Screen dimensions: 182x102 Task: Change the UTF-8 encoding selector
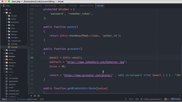[131, 99]
